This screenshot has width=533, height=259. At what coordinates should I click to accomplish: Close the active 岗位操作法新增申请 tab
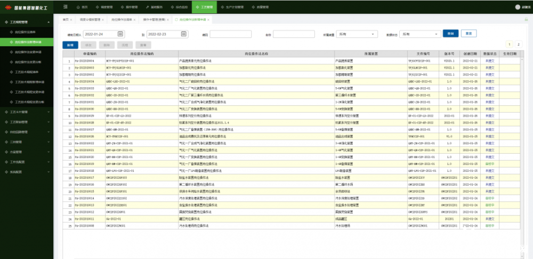(208, 20)
